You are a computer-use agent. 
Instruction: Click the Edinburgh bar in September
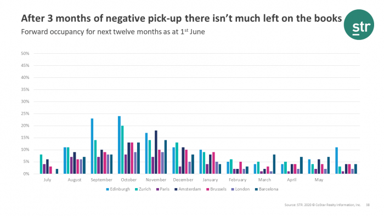click(x=92, y=146)
